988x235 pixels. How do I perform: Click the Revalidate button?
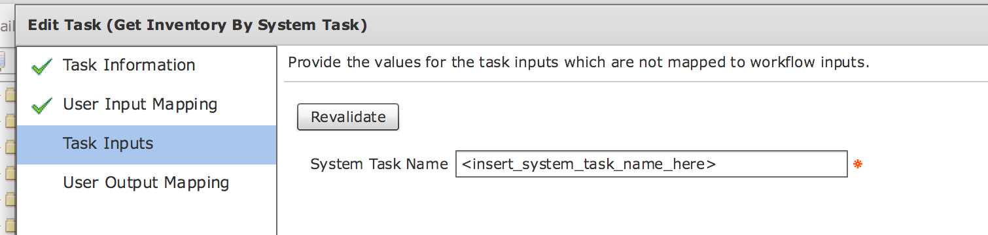click(x=348, y=117)
